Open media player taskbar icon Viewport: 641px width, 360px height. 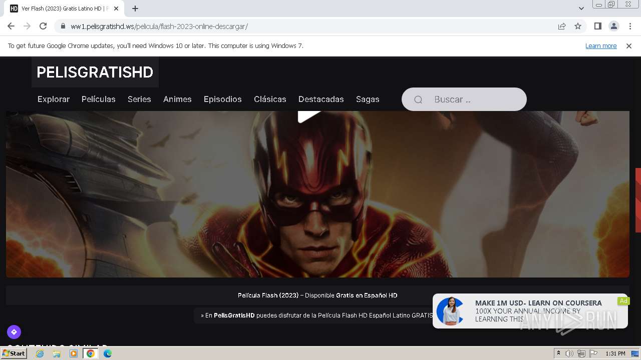(74, 353)
